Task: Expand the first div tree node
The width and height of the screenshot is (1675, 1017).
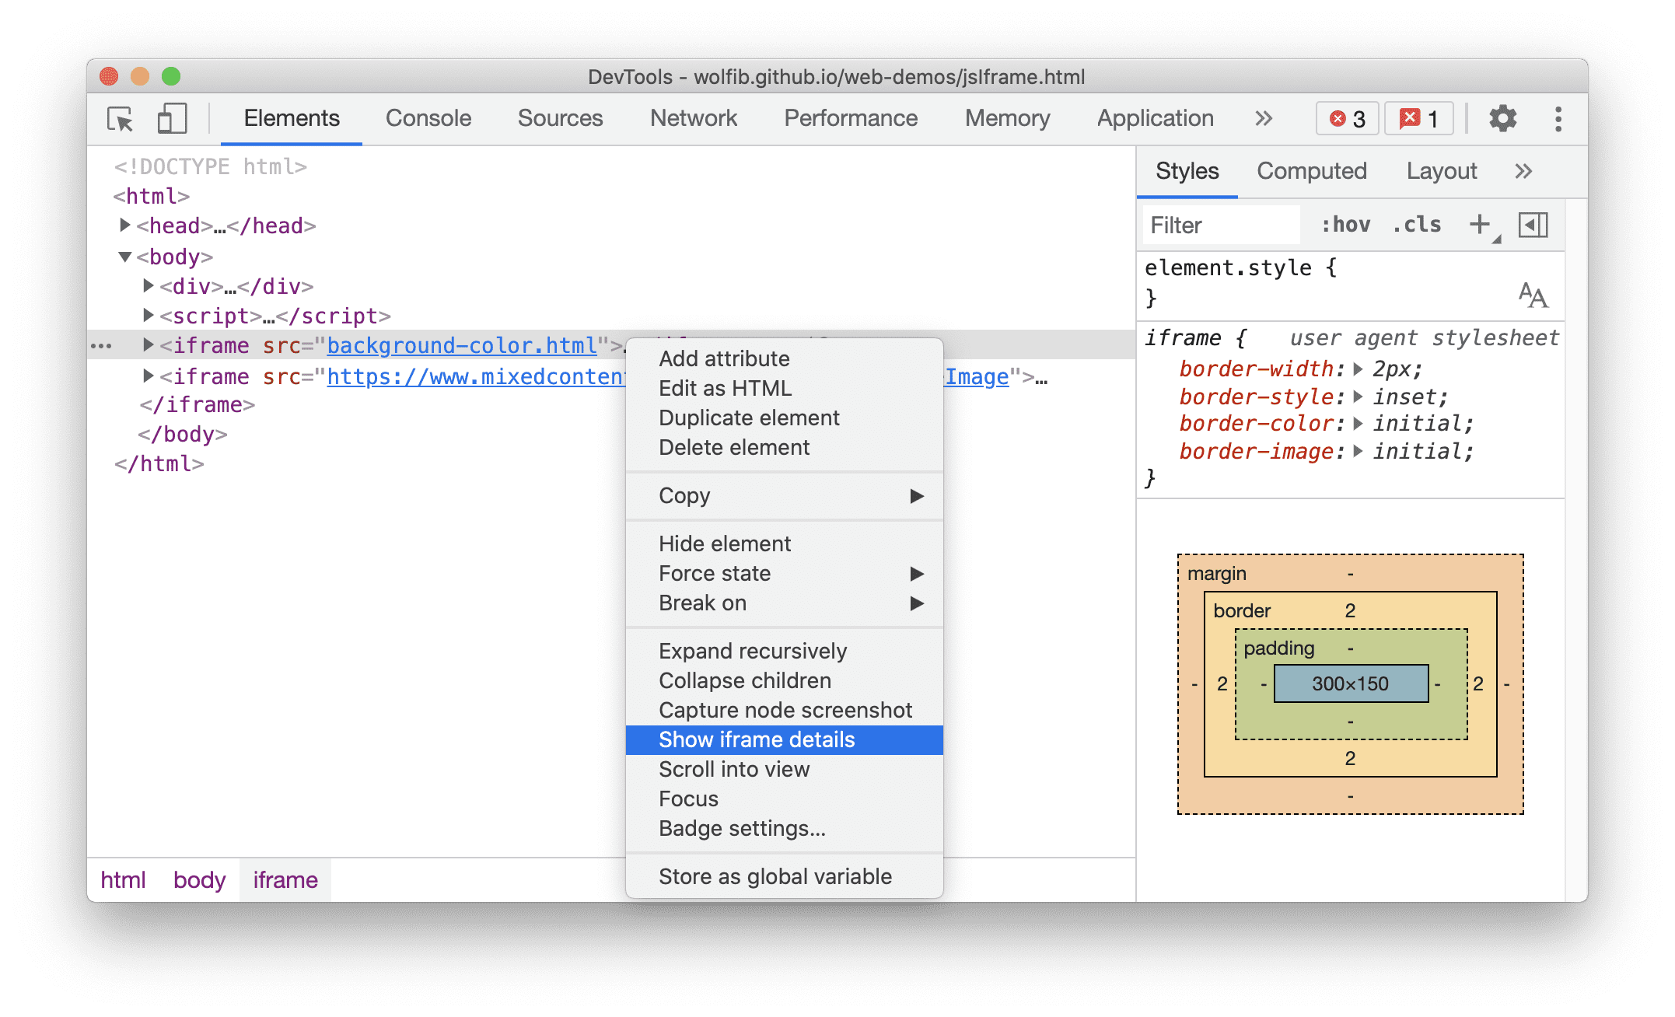Action: pos(144,286)
